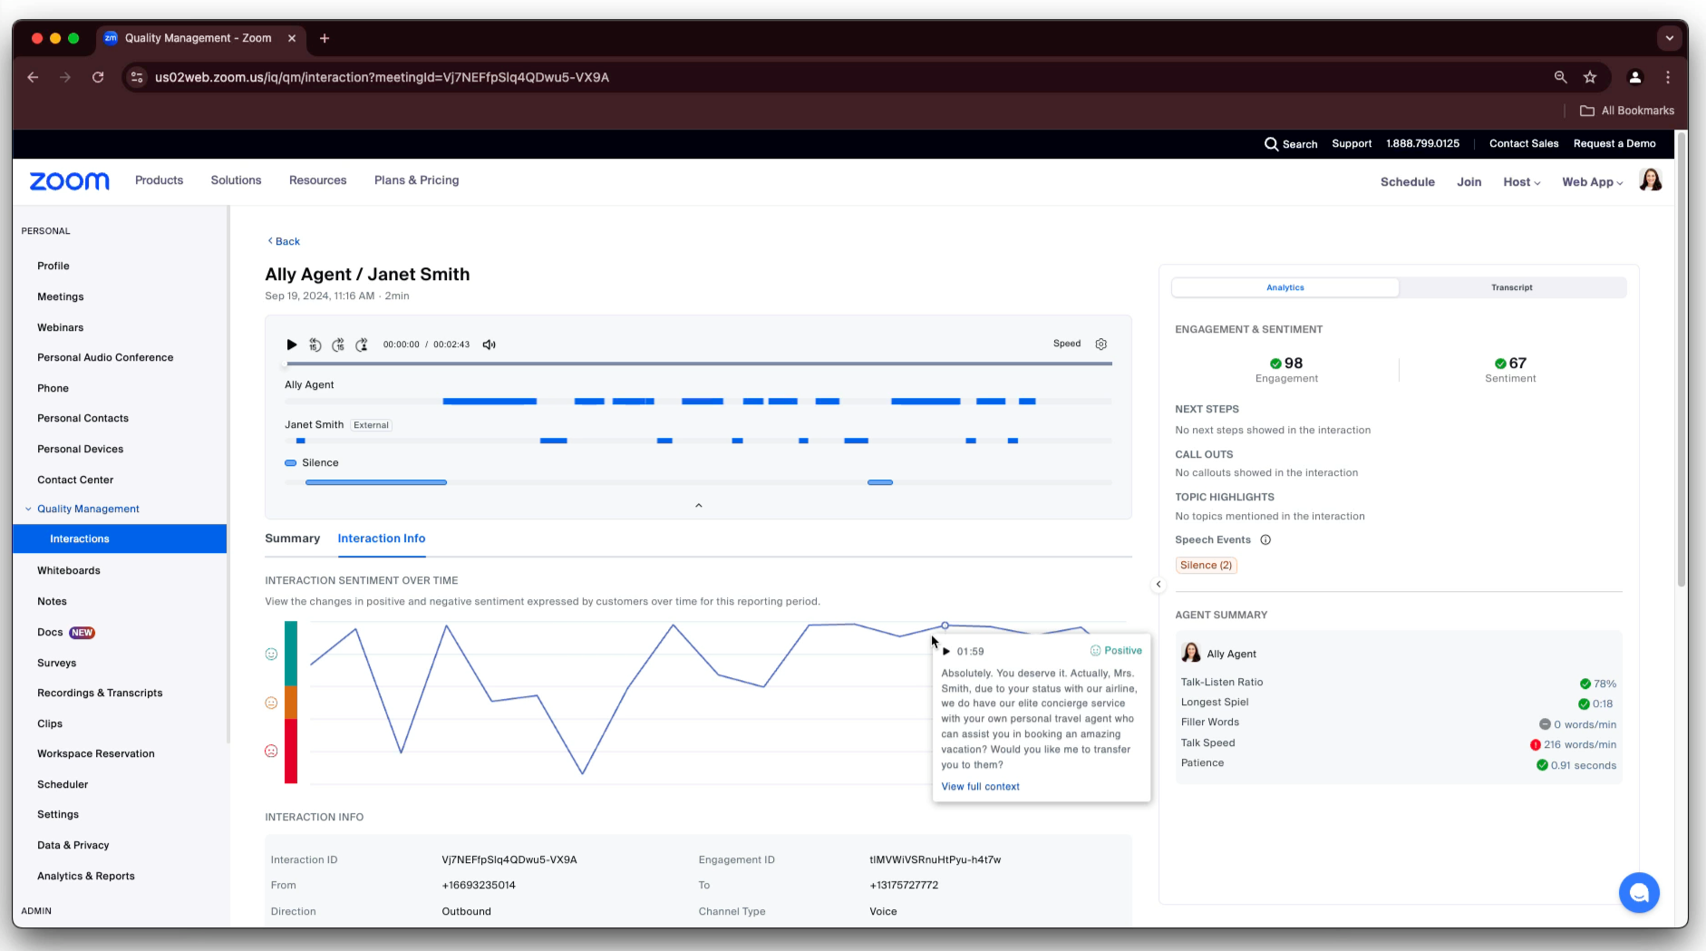
Task: Collapse Quality Management sidebar section
Action: pyautogui.click(x=28, y=509)
